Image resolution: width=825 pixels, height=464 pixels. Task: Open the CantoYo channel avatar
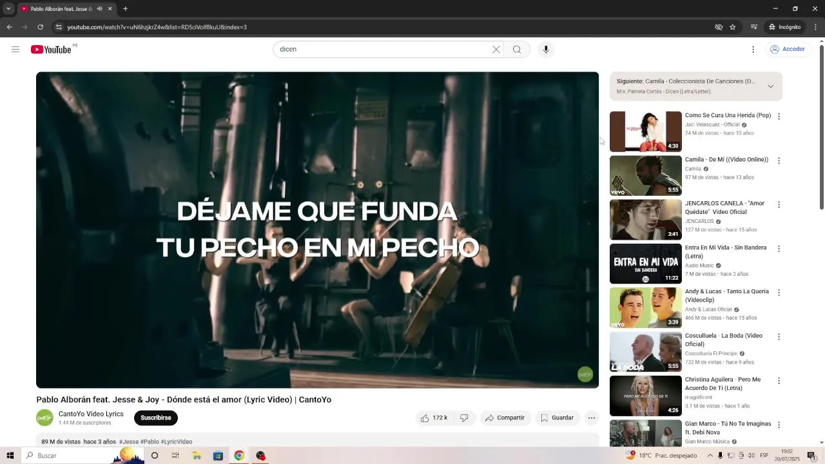[x=44, y=418]
